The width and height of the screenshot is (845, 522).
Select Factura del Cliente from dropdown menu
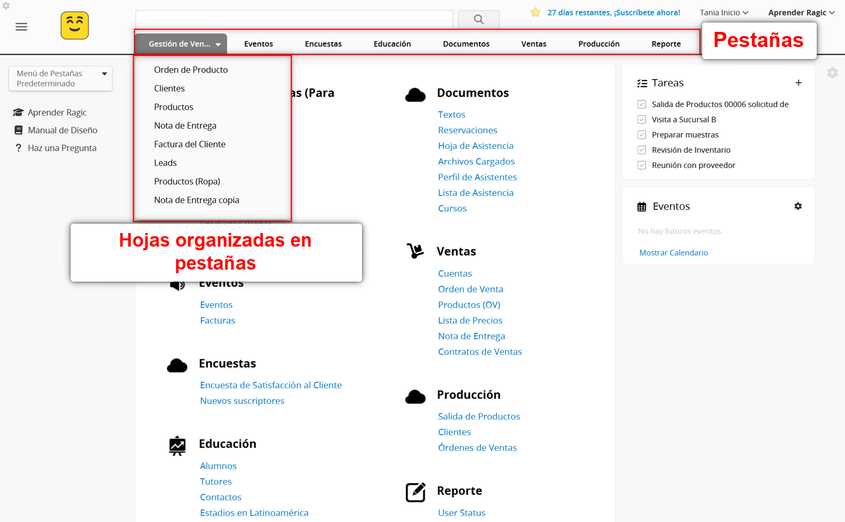pos(189,144)
